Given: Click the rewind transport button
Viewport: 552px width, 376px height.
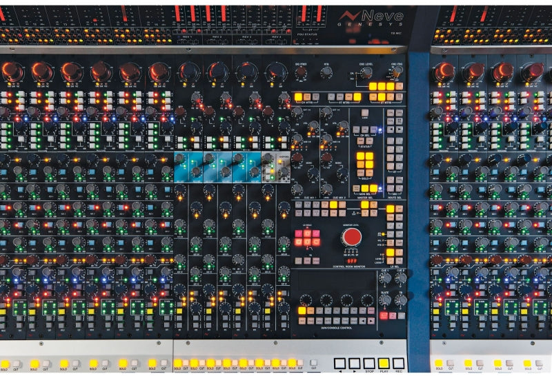Looking at the screenshot, I should tap(339, 363).
